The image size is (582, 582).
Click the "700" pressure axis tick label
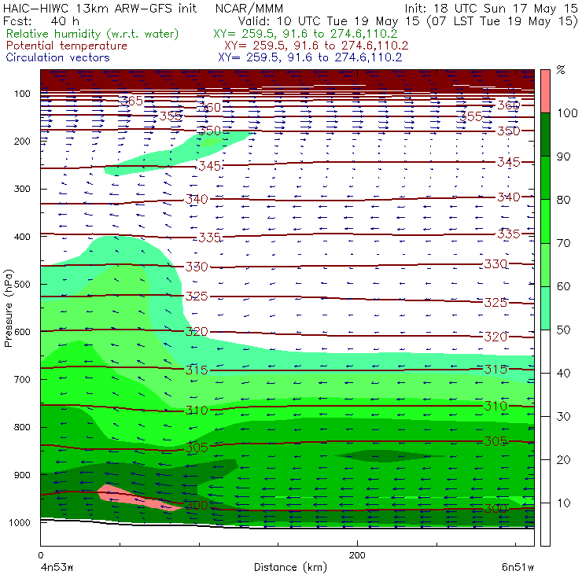[22, 379]
